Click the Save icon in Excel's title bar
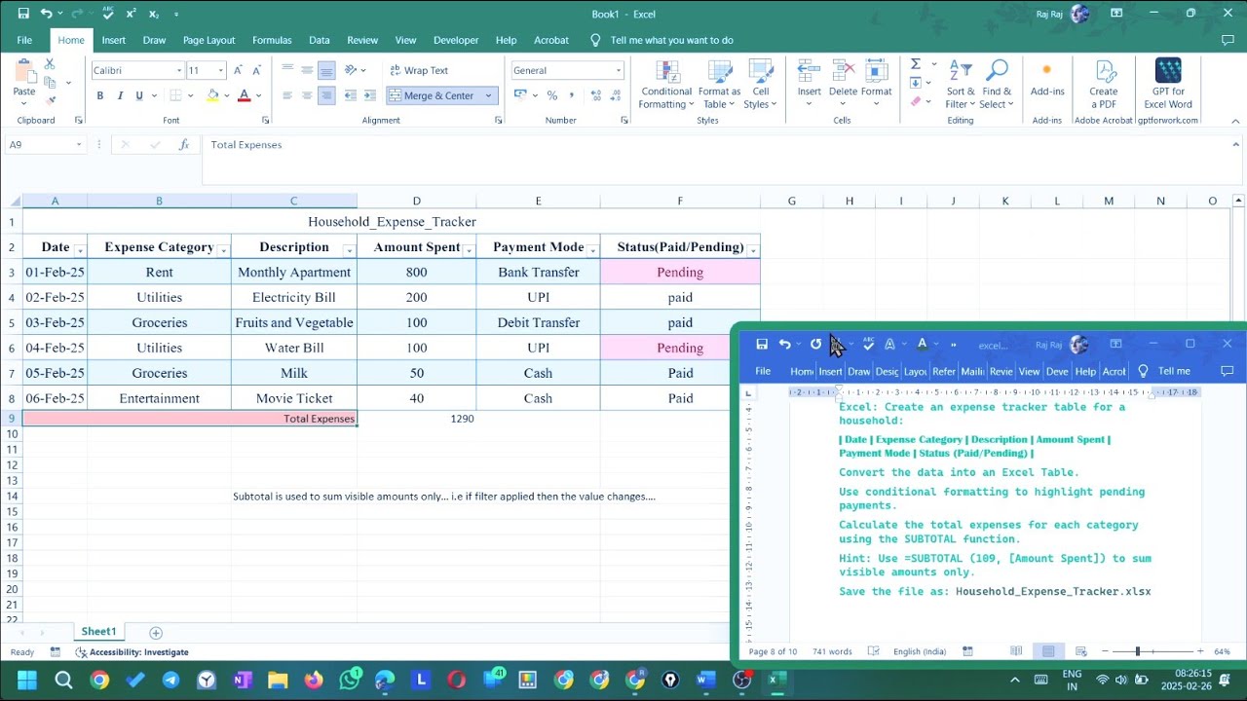This screenshot has height=701, width=1247. point(23,14)
